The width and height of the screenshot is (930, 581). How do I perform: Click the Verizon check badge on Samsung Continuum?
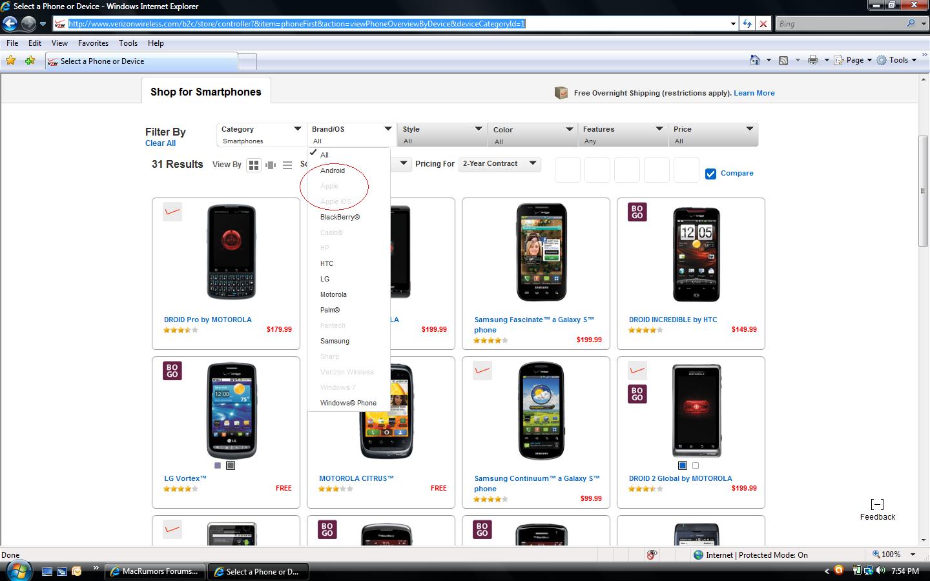tap(482, 371)
